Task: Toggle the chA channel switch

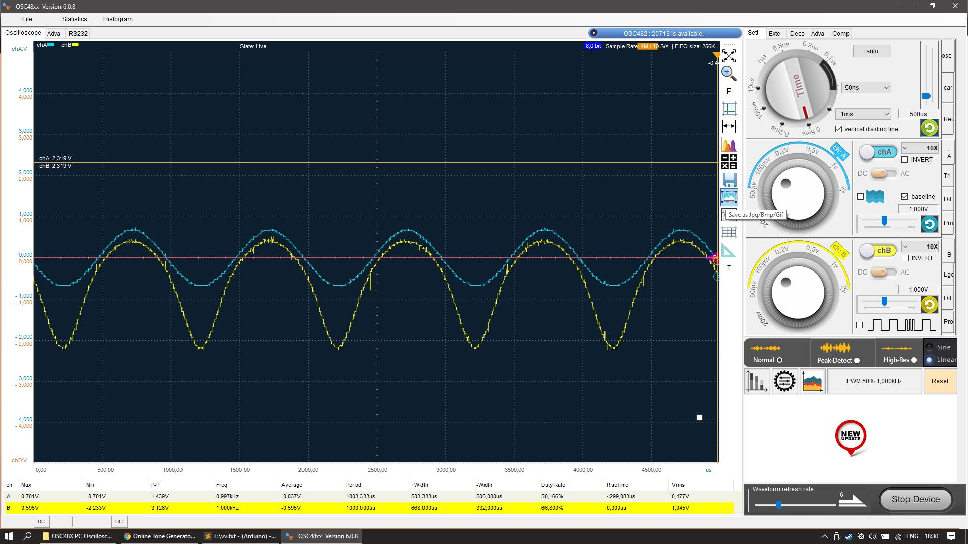Action: pos(878,152)
